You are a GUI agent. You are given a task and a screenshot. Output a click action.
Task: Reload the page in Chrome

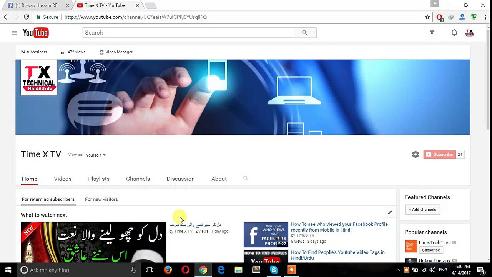(x=26, y=17)
